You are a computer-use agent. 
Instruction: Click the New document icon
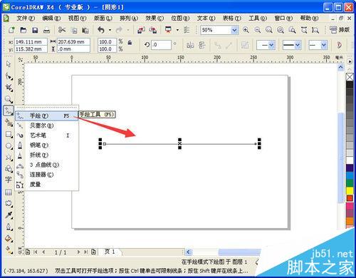[x=11, y=30]
